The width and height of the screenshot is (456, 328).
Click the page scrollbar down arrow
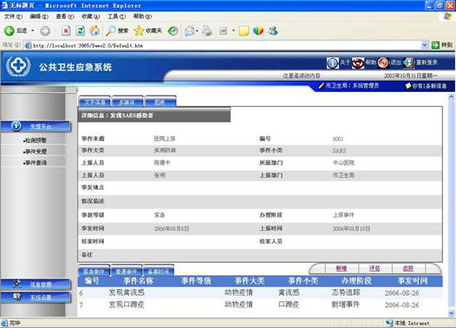(452, 313)
